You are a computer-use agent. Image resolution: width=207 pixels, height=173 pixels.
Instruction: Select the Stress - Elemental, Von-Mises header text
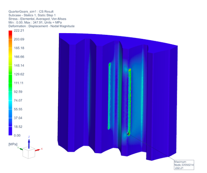(x=37, y=19)
